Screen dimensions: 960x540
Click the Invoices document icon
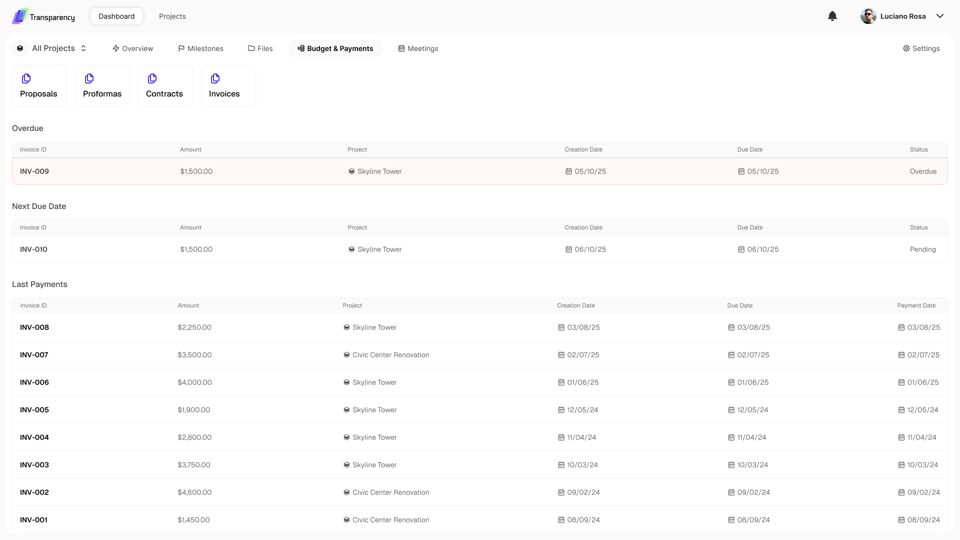coord(215,78)
